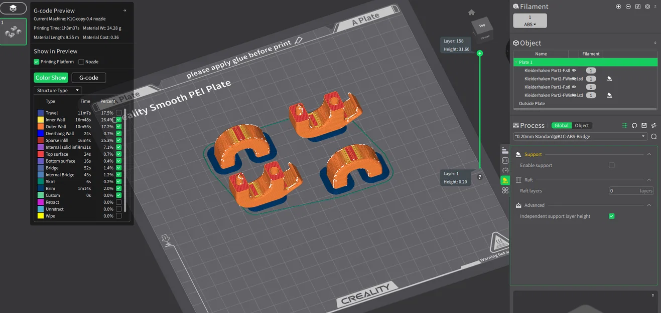Click the layers stack icon button
The image size is (661, 313).
click(x=13, y=8)
